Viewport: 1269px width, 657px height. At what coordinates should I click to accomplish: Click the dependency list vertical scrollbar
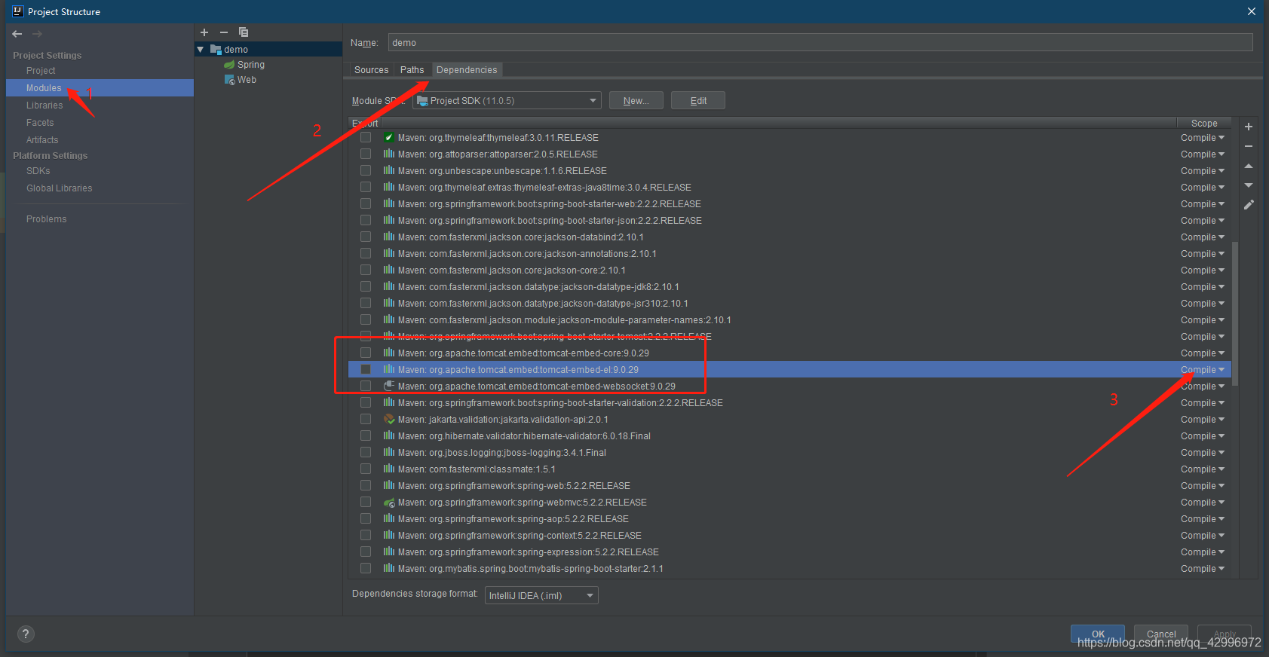tap(1234, 313)
